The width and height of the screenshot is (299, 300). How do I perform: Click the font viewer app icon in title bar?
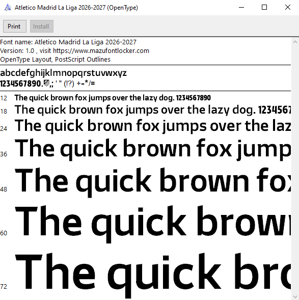tap(8, 8)
